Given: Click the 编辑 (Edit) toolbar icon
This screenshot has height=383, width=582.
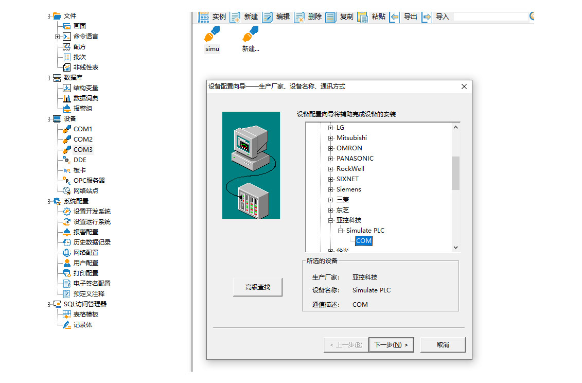Looking at the screenshot, I should coord(267,17).
